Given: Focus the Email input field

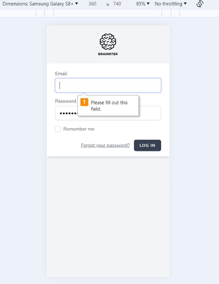Looking at the screenshot, I should tap(108, 85).
